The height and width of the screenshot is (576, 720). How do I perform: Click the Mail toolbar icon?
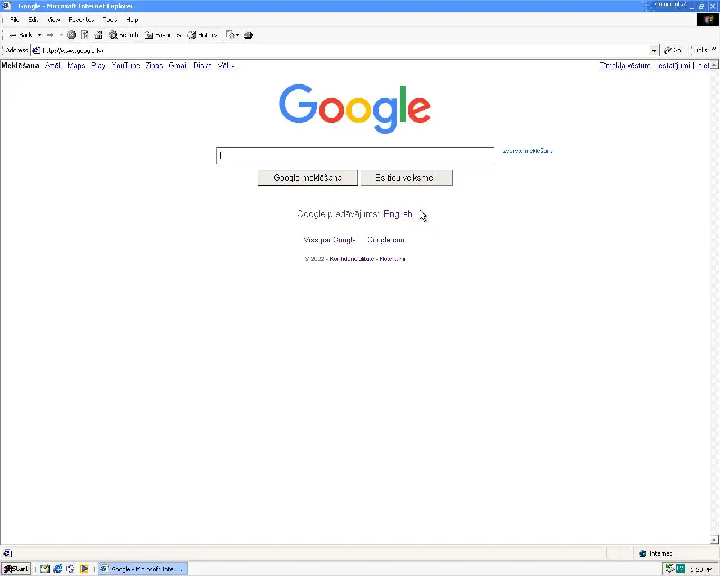pyautogui.click(x=230, y=35)
